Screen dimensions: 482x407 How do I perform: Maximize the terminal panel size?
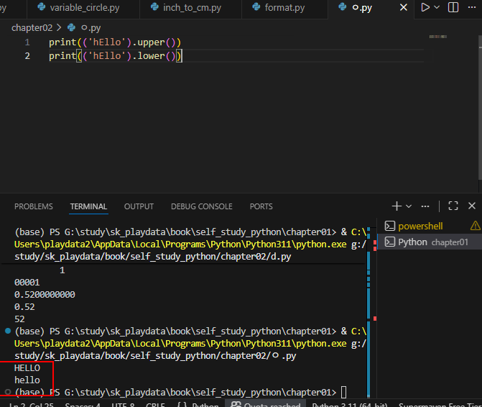[x=453, y=206]
